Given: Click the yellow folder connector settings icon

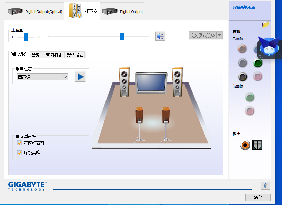Looking at the screenshot, I should [265, 25].
